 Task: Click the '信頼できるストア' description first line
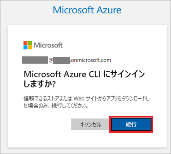[x=87, y=99]
